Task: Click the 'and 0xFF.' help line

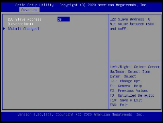Action: [119, 29]
